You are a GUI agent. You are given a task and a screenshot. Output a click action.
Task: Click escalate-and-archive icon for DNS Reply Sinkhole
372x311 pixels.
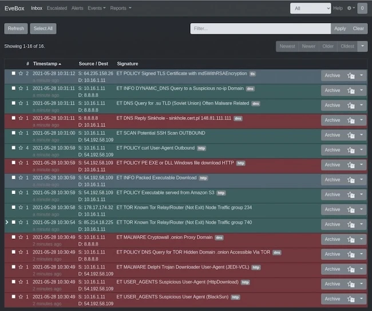[351, 120]
